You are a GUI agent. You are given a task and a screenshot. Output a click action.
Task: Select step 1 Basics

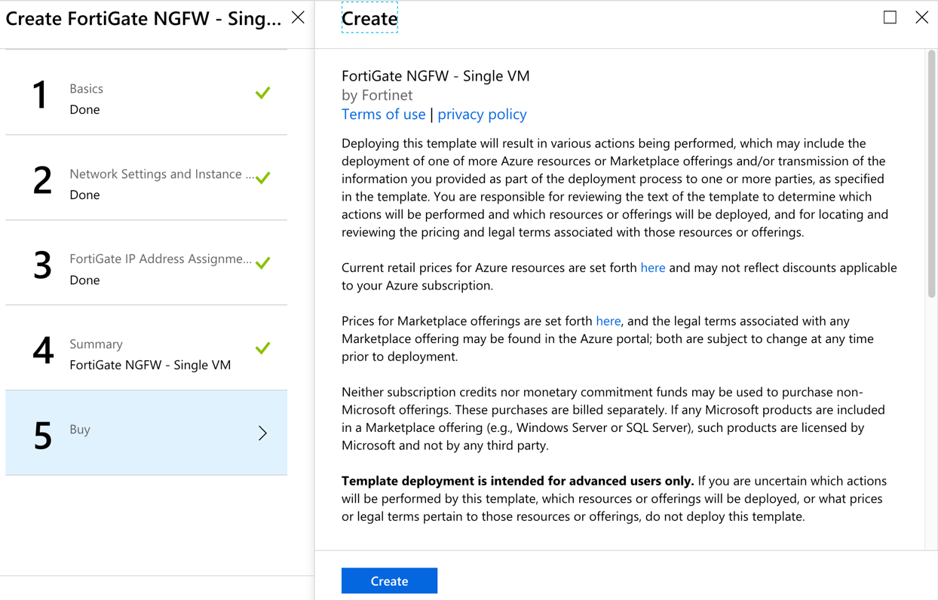146,93
